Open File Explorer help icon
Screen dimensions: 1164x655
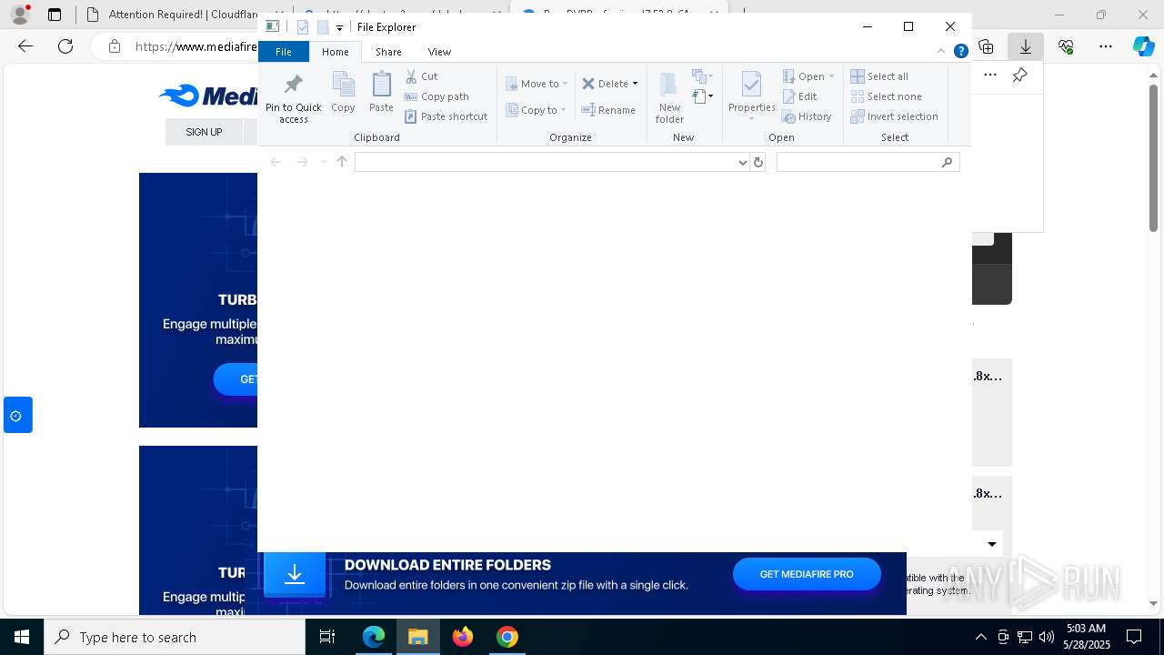[x=960, y=52]
